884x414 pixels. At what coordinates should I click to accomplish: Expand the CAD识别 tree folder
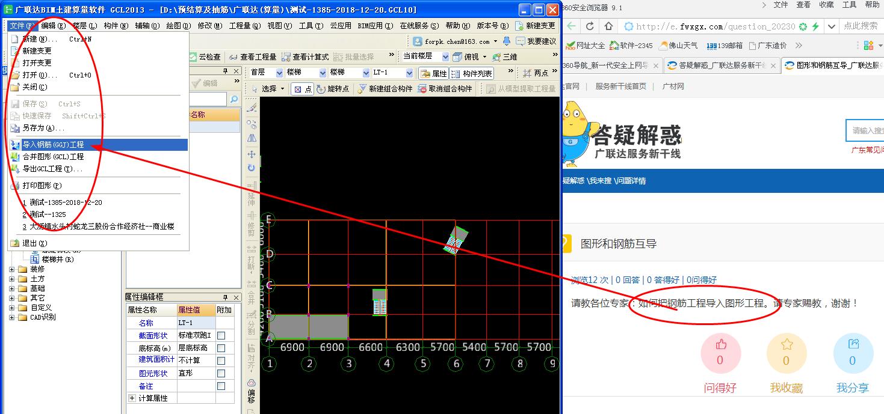pyautogui.click(x=11, y=317)
